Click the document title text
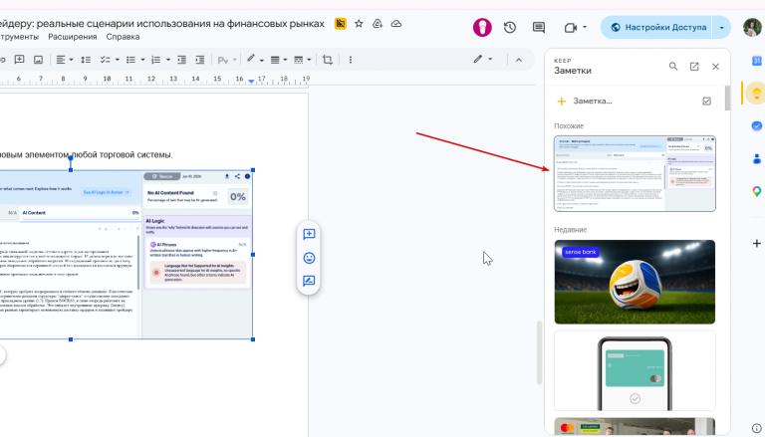The width and height of the screenshot is (765, 437). click(x=162, y=24)
